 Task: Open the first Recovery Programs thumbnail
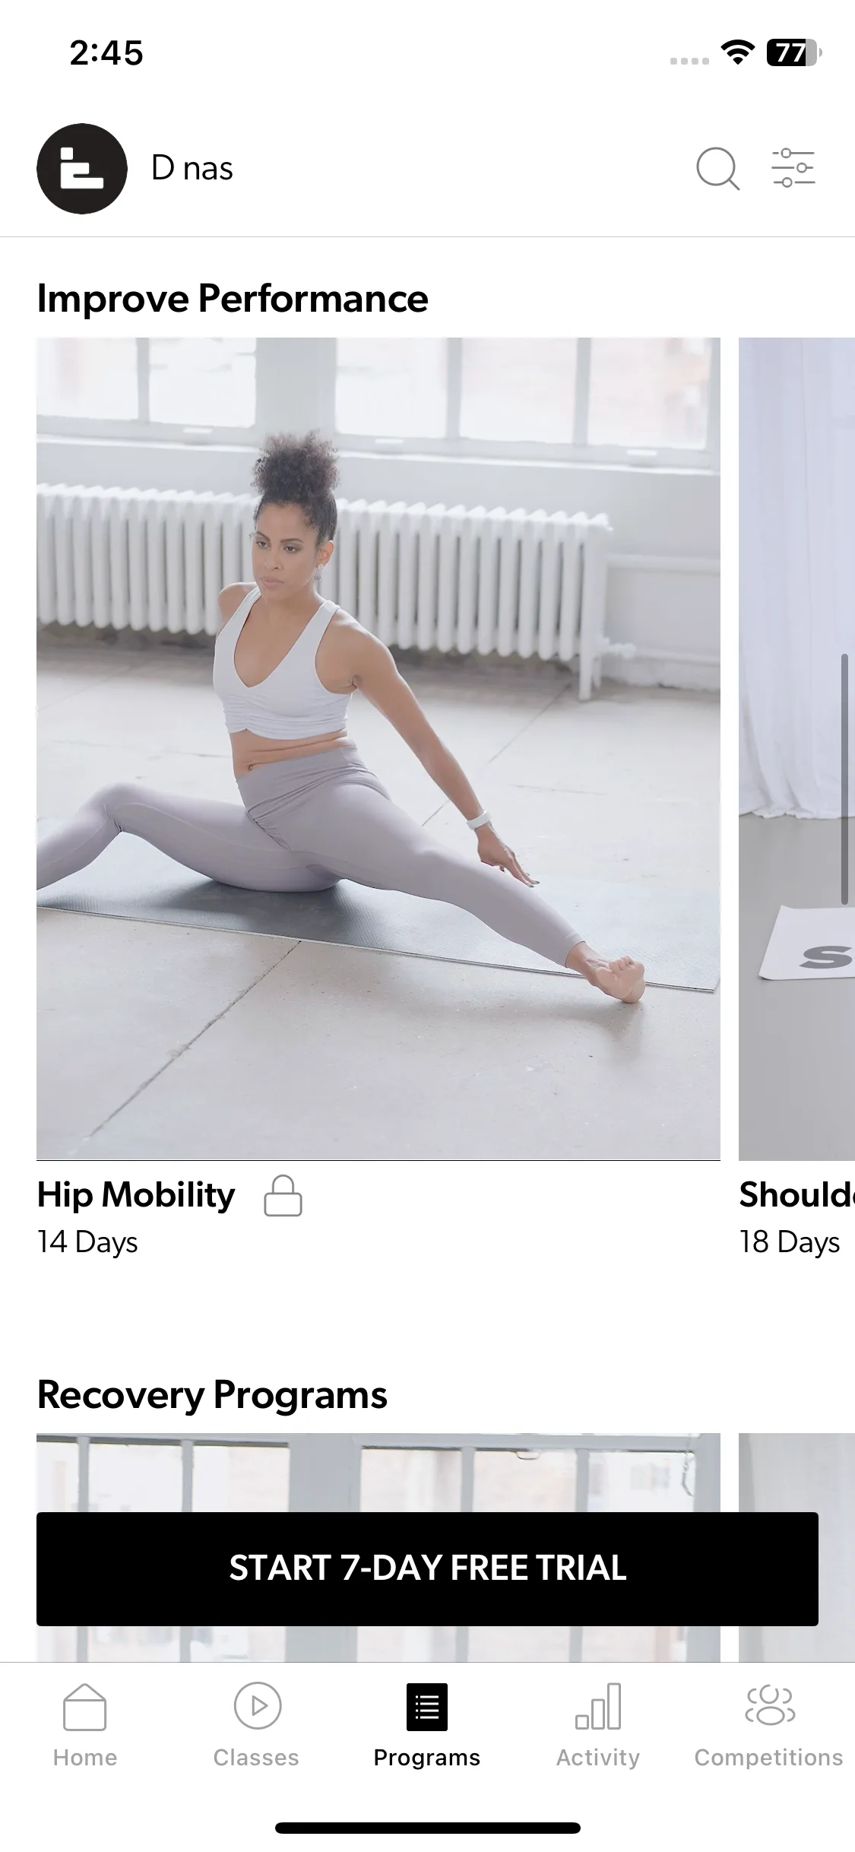pos(378,1547)
